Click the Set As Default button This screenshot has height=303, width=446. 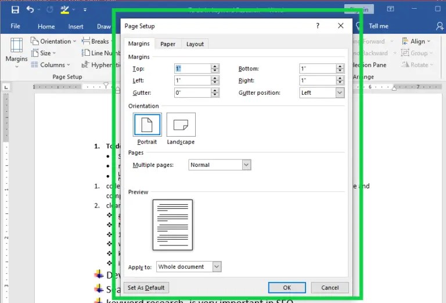146,288
